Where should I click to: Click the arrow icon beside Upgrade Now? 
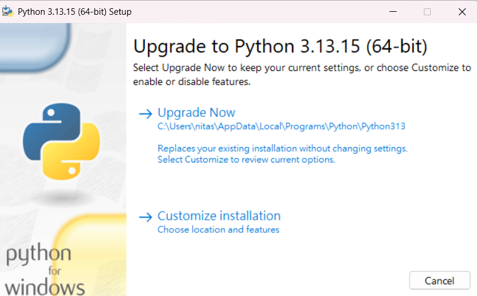[x=145, y=114]
